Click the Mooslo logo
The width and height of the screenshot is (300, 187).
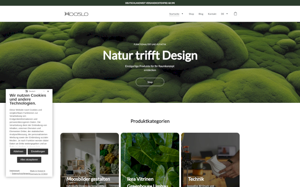click(76, 14)
